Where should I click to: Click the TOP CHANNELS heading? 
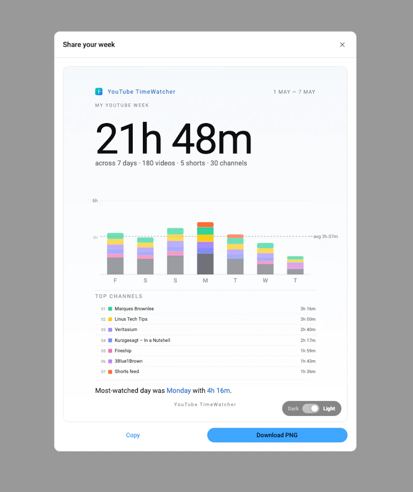tap(119, 296)
